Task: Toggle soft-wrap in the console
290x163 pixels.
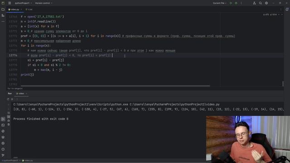Action: pyautogui.click(x=9, y=113)
